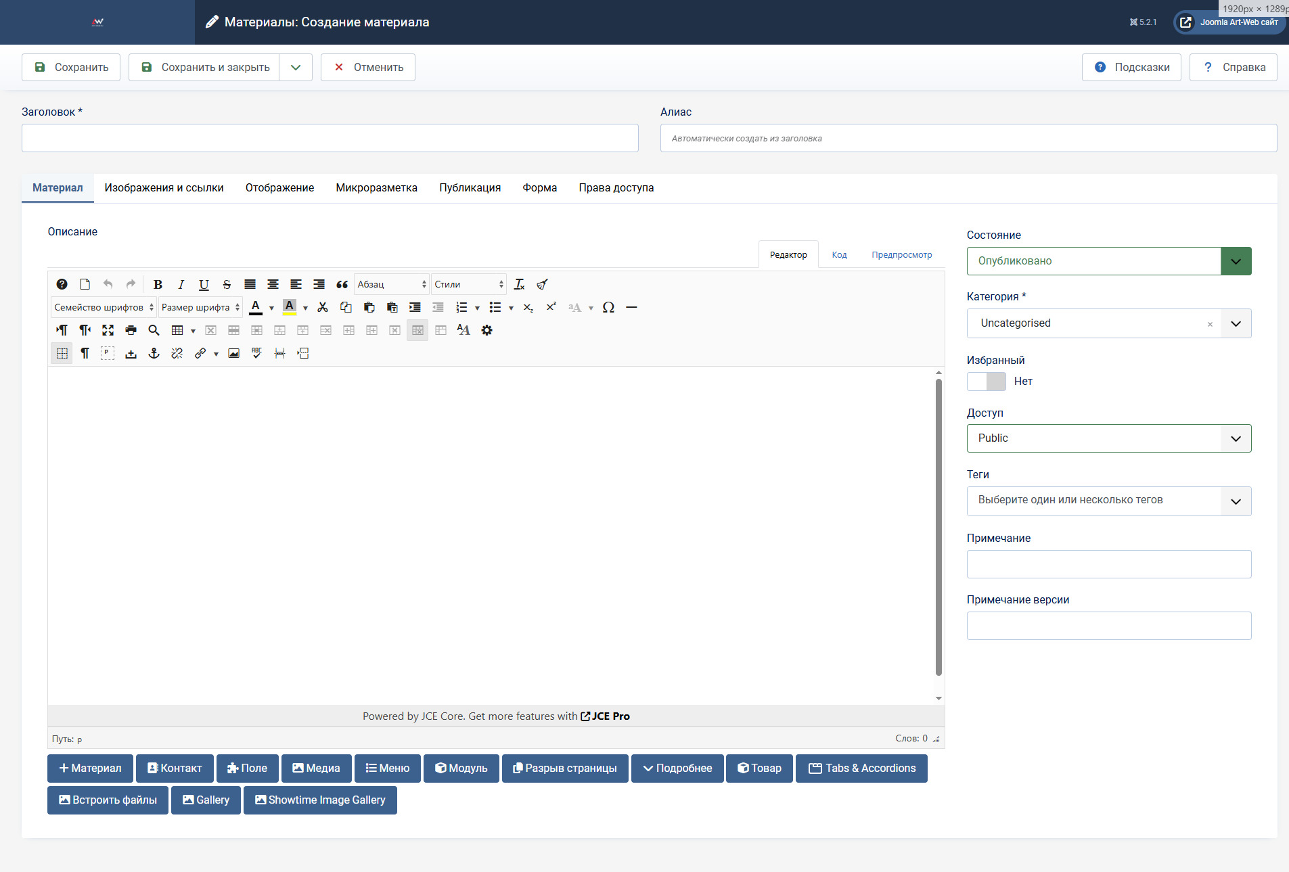Screen dimensions: 1289x872
Task: Open the Доступ access level dropdown
Action: point(1109,438)
